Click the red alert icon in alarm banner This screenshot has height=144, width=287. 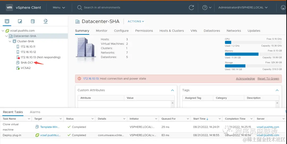79,78
